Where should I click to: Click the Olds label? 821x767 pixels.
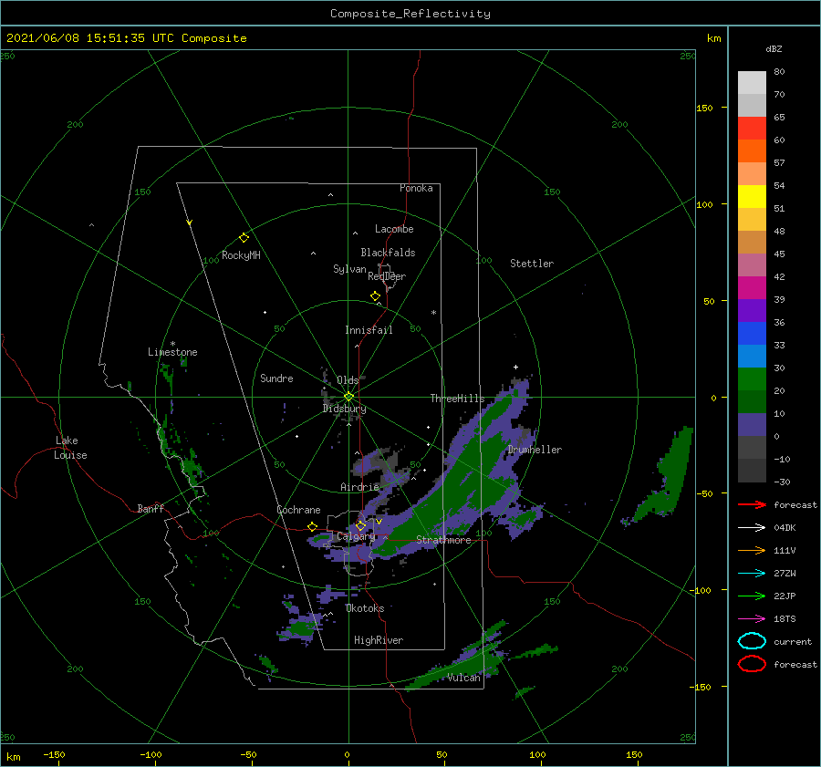348,380
